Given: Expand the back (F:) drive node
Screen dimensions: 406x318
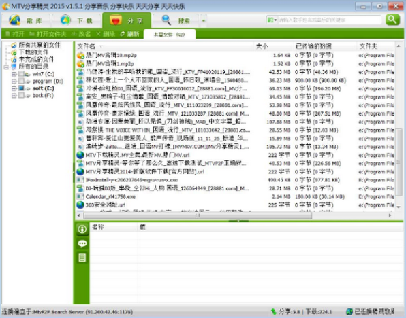Looking at the screenshot, I should click(14, 96).
